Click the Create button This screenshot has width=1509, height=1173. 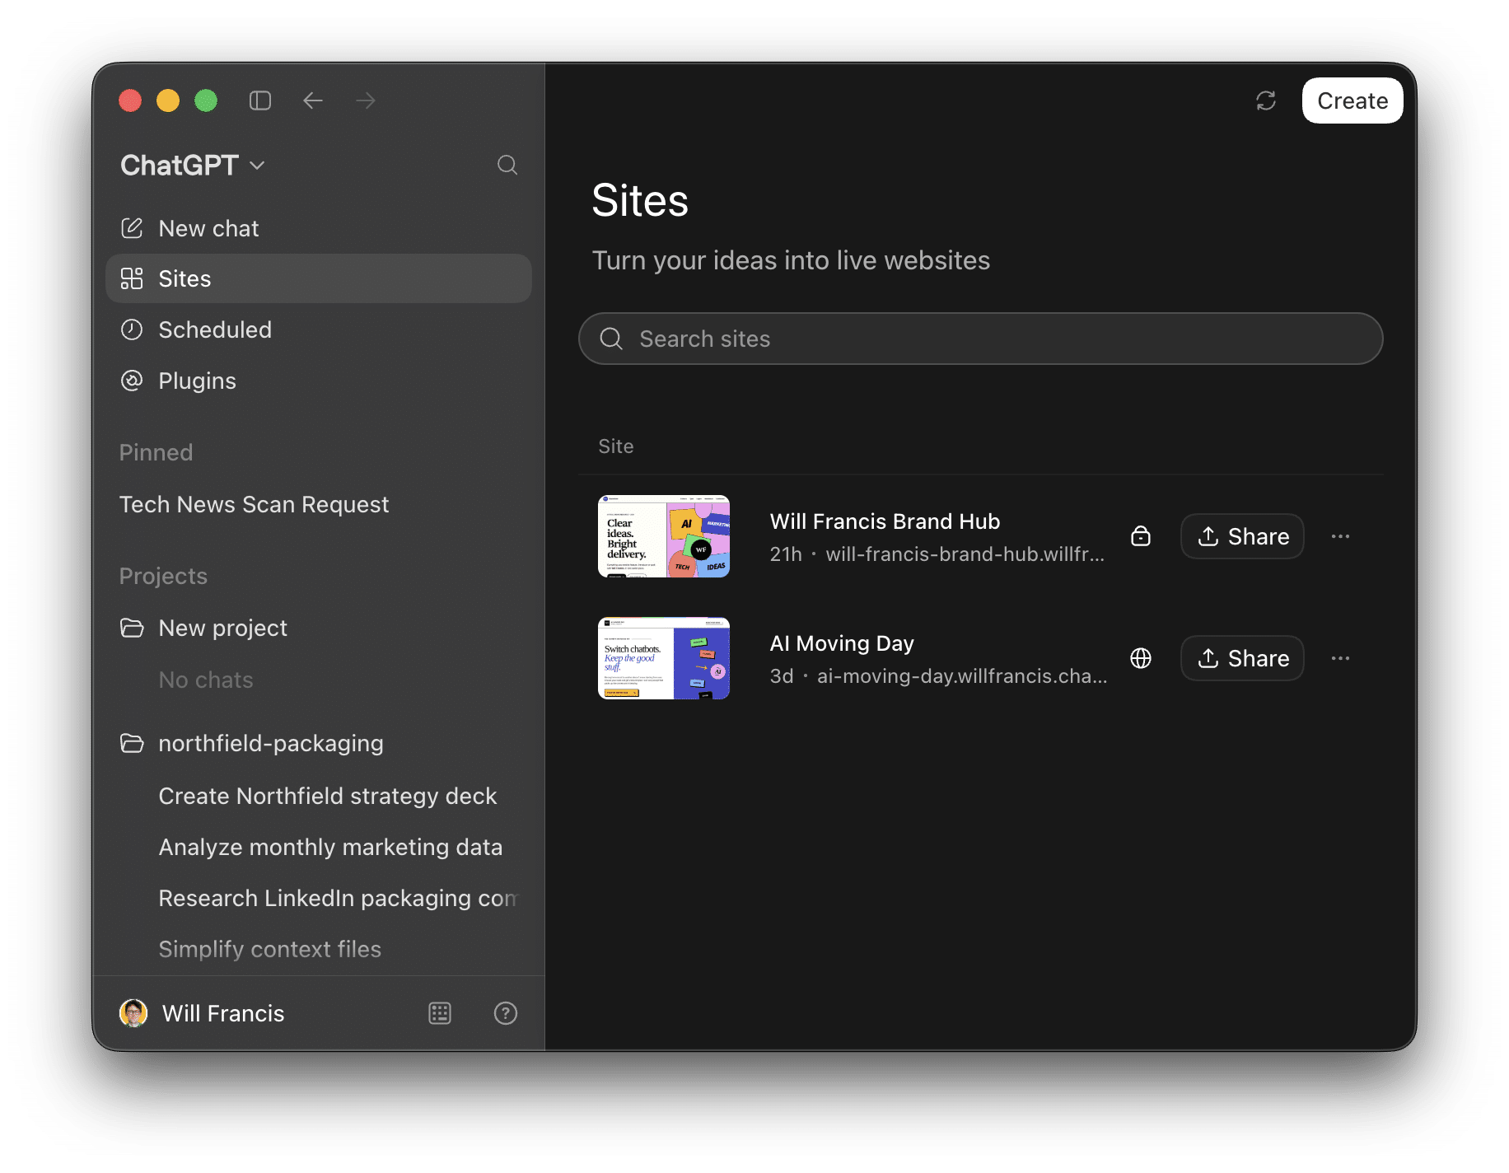tap(1352, 100)
